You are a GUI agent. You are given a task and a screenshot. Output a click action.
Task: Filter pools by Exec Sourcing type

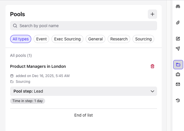click(67, 39)
